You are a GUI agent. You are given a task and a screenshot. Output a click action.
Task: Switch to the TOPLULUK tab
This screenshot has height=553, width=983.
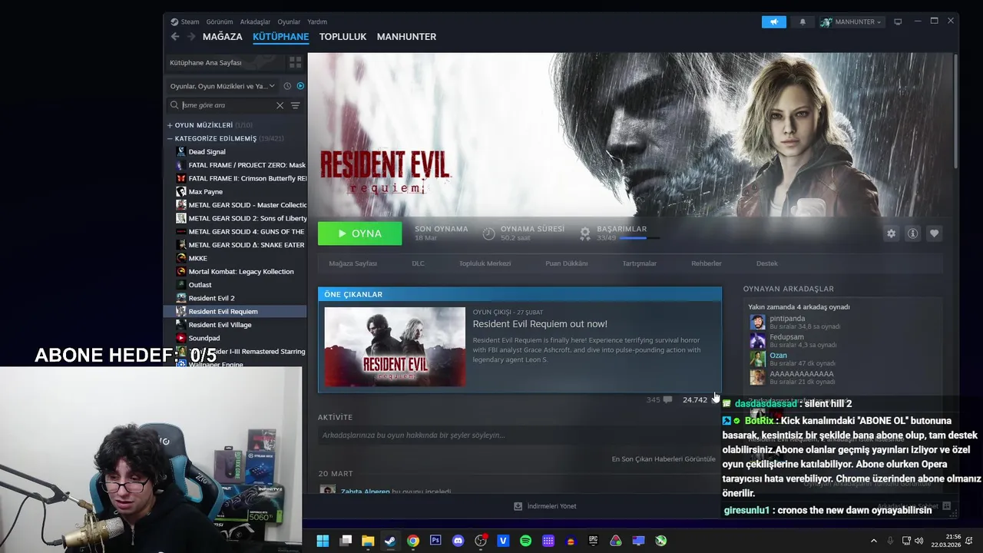tap(343, 36)
